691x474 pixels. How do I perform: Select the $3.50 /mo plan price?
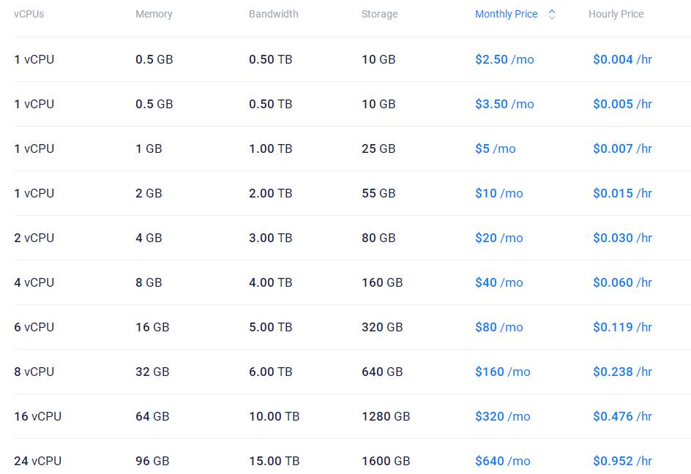tap(504, 105)
